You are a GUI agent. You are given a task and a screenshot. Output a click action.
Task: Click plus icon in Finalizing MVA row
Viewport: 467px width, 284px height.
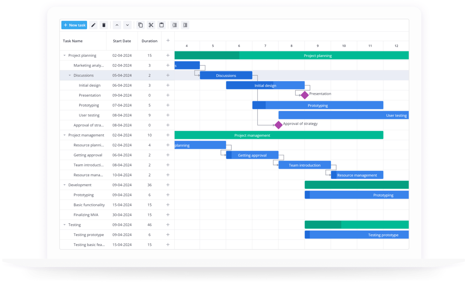pyautogui.click(x=168, y=215)
